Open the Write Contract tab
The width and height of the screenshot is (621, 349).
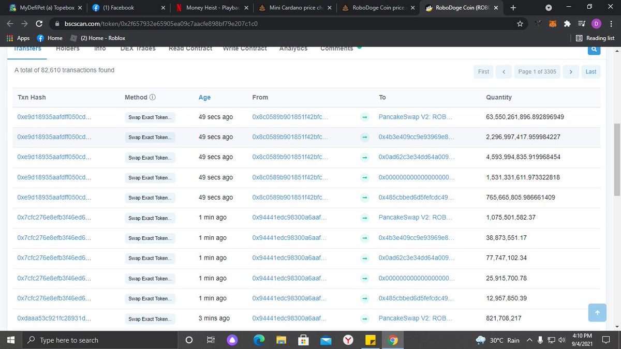tap(245, 49)
